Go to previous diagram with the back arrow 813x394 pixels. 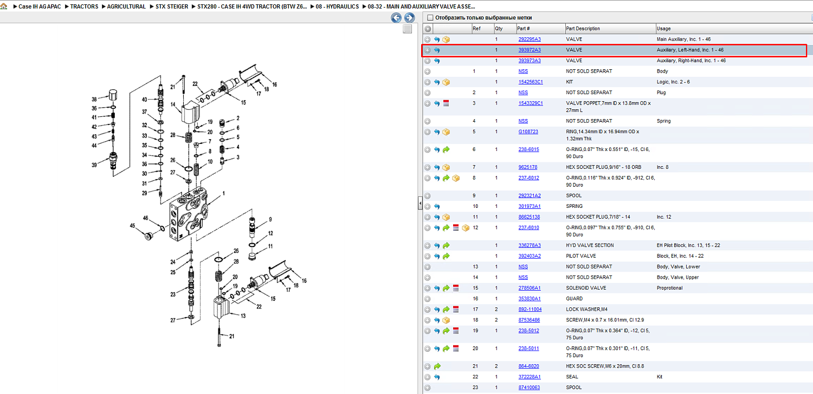[x=396, y=18]
